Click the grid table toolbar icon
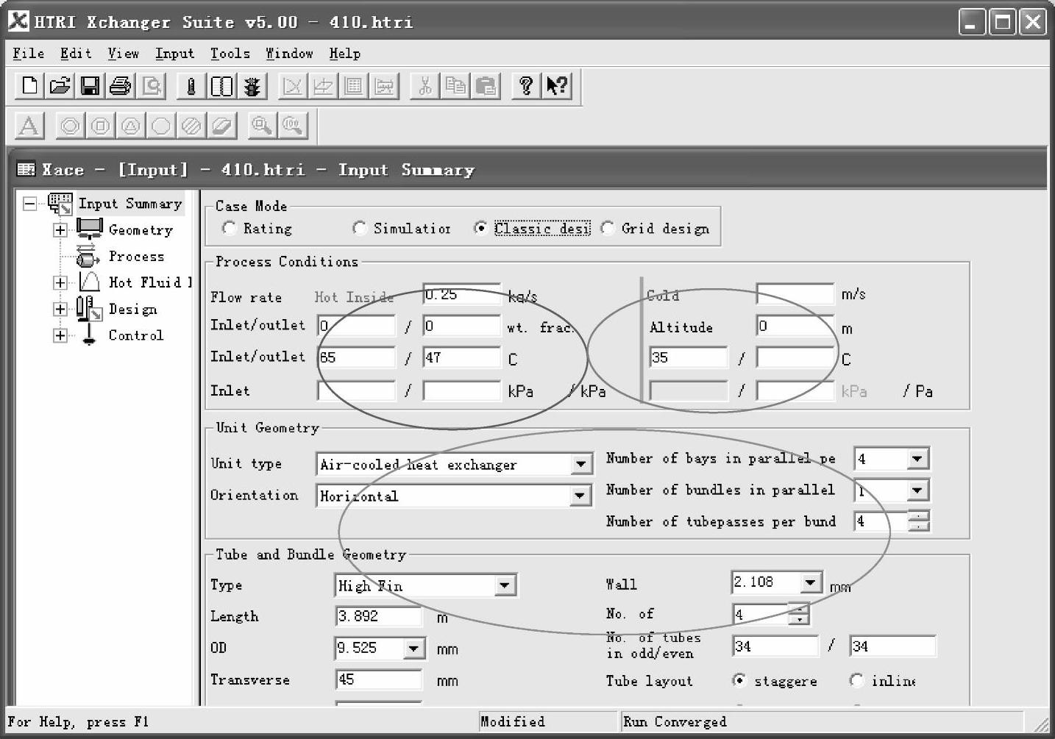 coord(353,86)
